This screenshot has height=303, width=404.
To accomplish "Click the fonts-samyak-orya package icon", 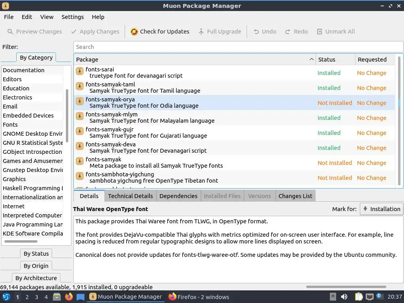I will (x=80, y=101).
